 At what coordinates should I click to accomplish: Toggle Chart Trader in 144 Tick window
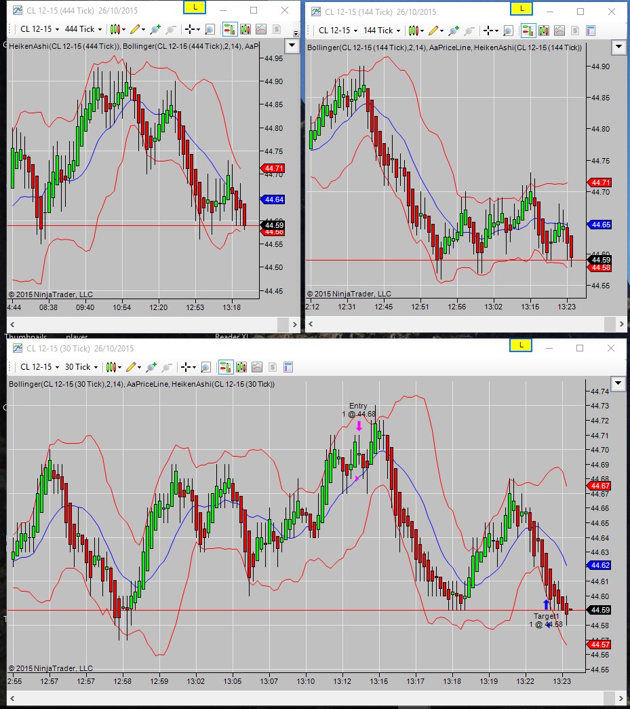coord(528,31)
